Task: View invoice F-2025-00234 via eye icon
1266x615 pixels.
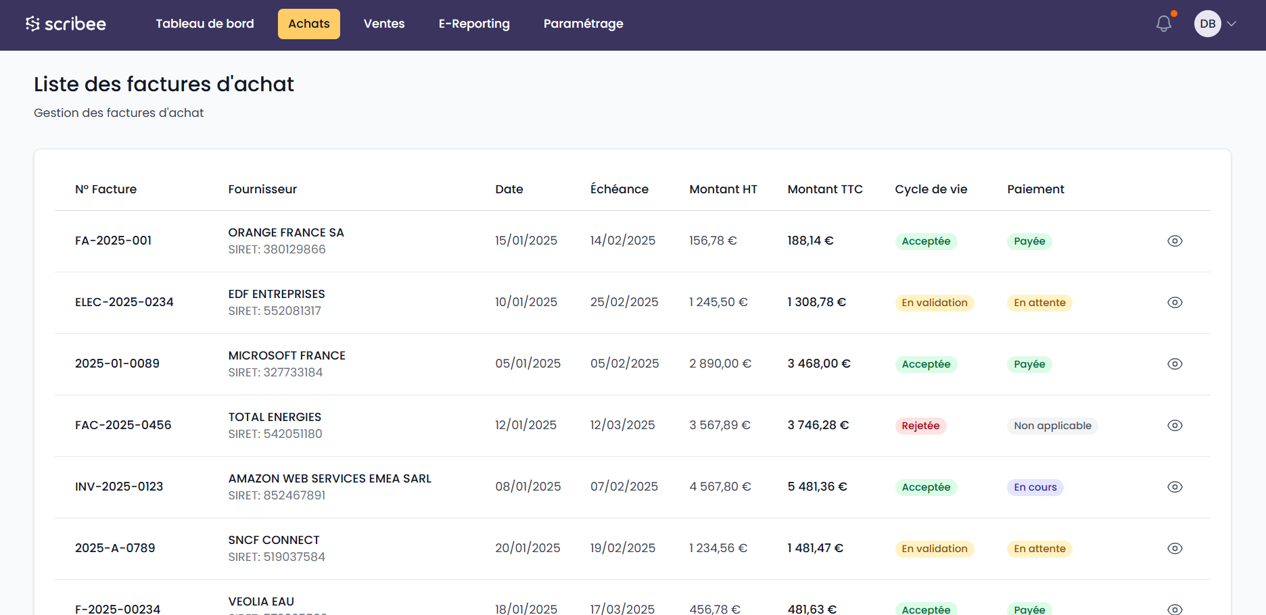Action: [1175, 610]
